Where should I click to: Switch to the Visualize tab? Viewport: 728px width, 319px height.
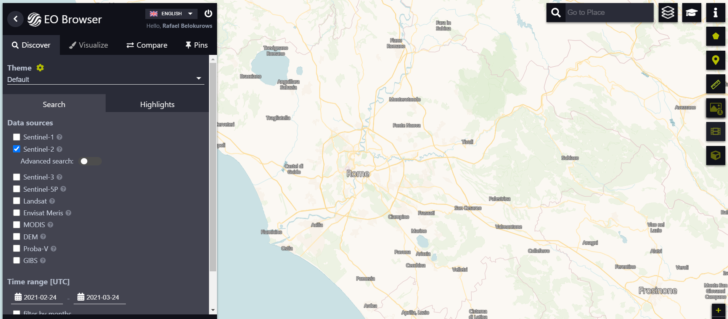88,45
